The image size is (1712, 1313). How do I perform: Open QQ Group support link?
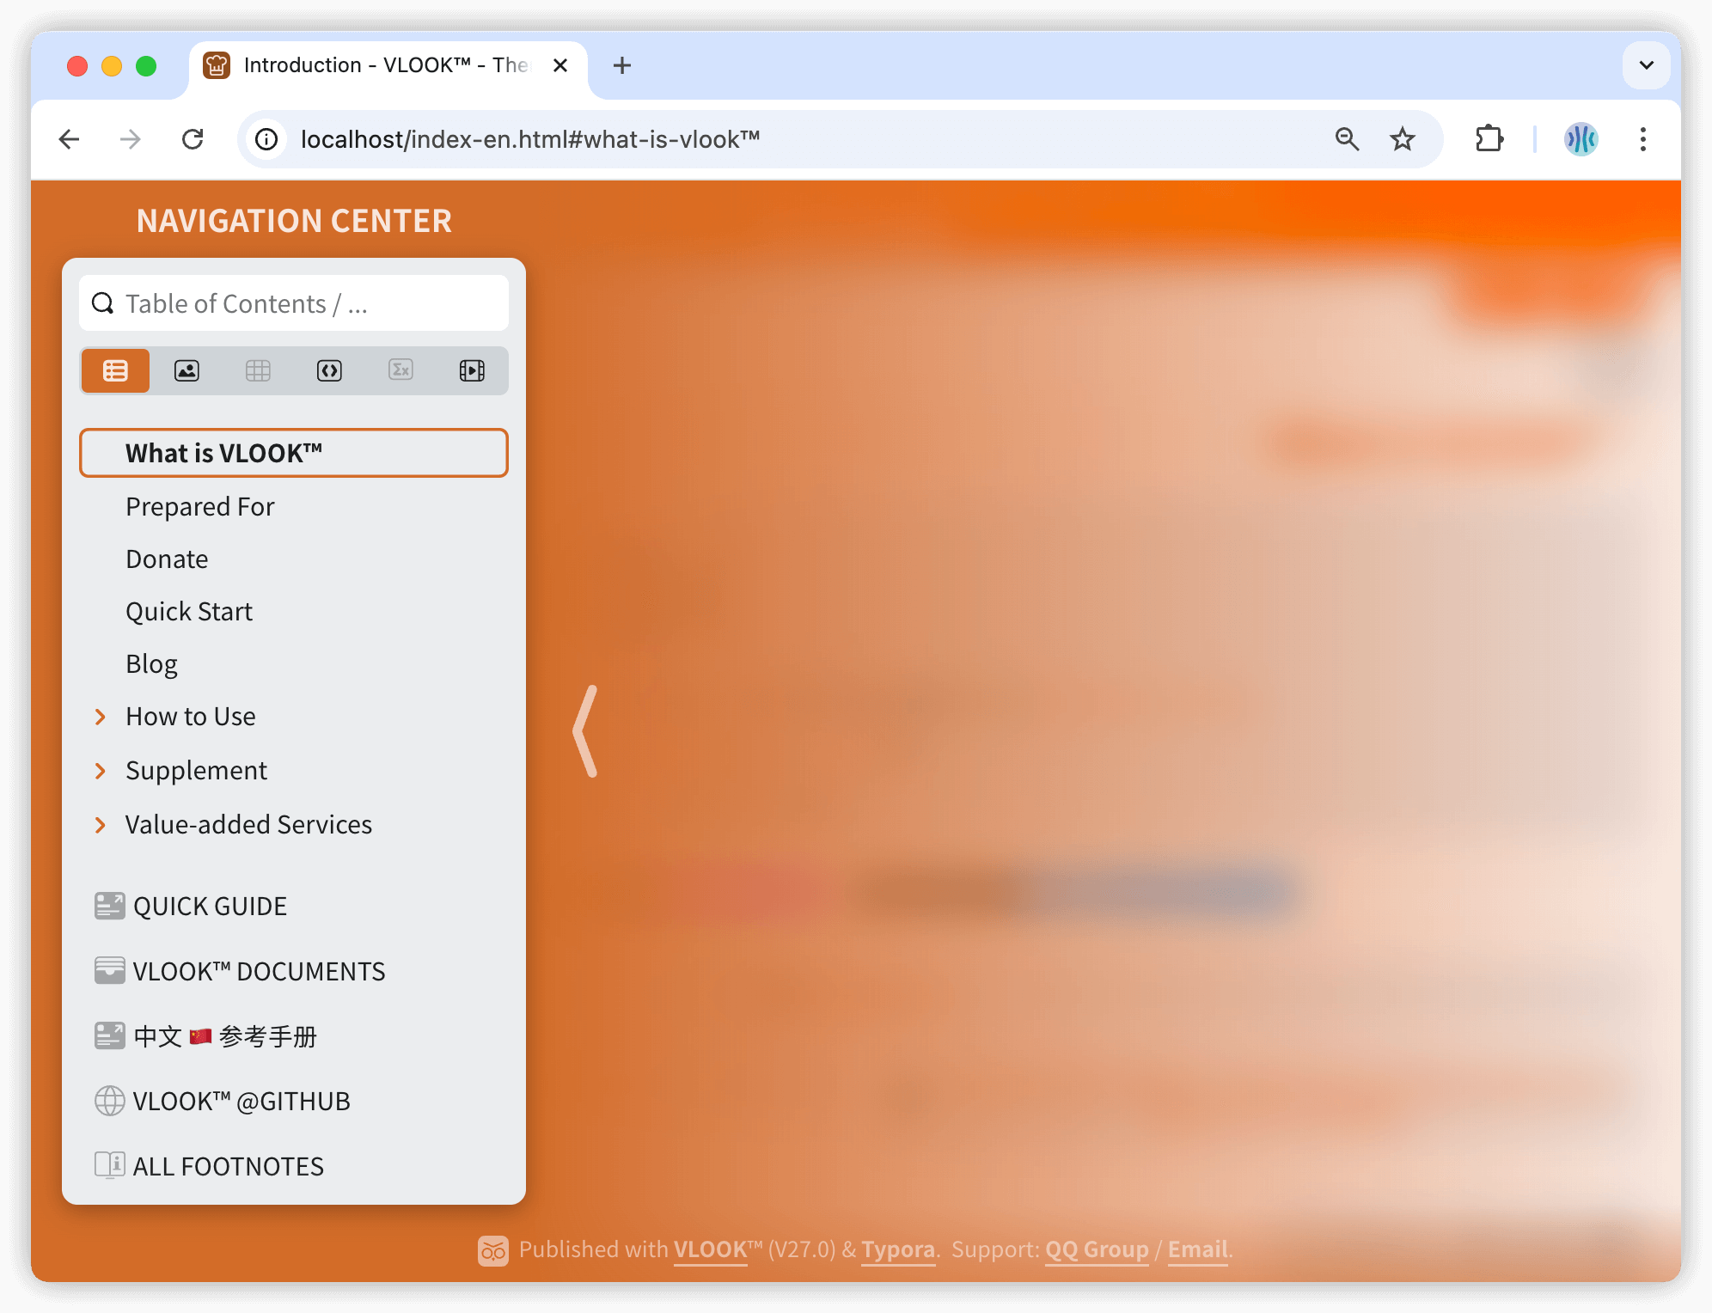click(x=1097, y=1249)
